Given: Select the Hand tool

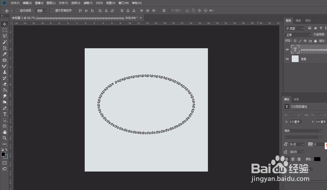Looking at the screenshot, I should (5, 132).
